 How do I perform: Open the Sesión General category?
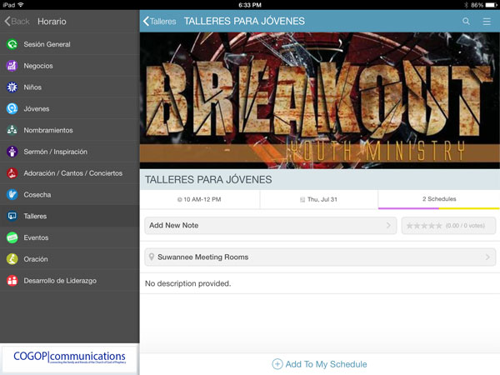pos(69,44)
